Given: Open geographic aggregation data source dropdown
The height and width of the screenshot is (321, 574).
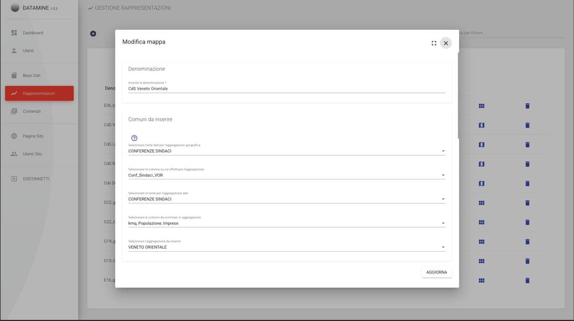Looking at the screenshot, I should pos(287,151).
